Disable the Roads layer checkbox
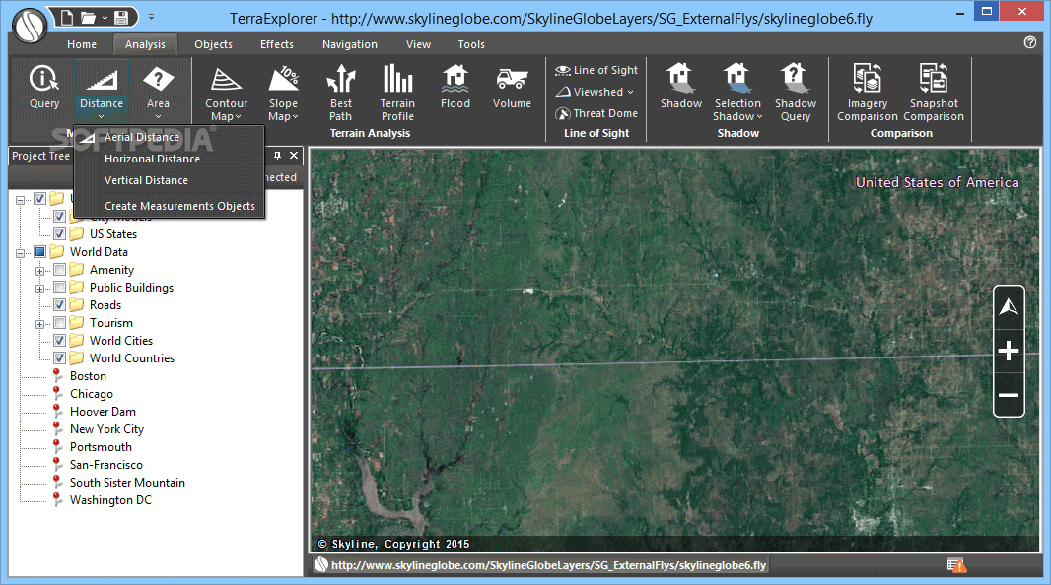Viewport: 1051px width, 585px height. point(60,305)
